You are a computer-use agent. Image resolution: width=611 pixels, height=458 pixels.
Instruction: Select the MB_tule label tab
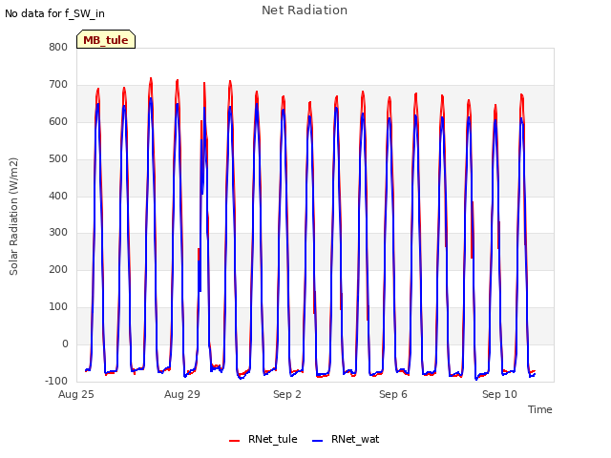tap(106, 39)
